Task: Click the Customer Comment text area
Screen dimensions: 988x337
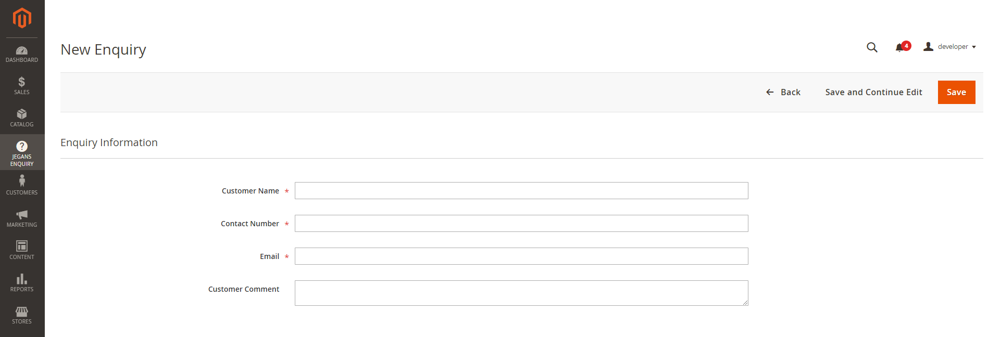Action: tap(521, 293)
